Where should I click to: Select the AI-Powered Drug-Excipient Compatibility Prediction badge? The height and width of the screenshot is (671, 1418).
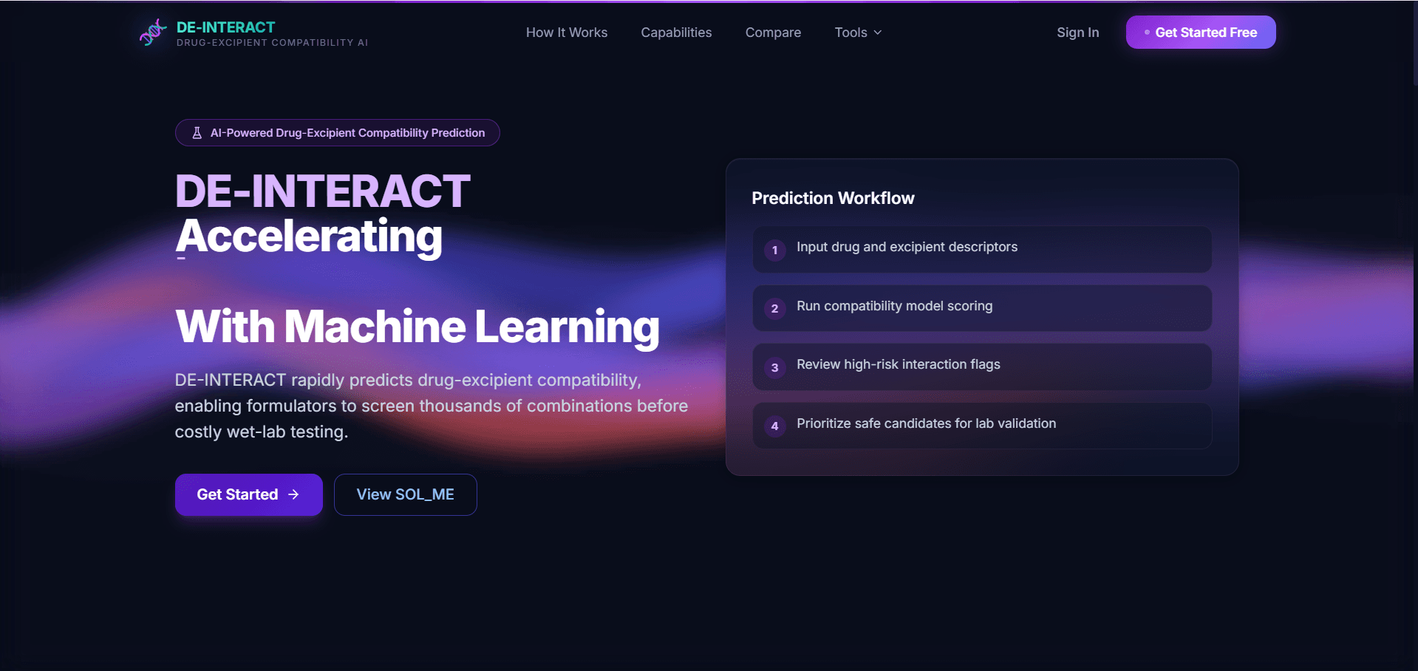coord(338,133)
